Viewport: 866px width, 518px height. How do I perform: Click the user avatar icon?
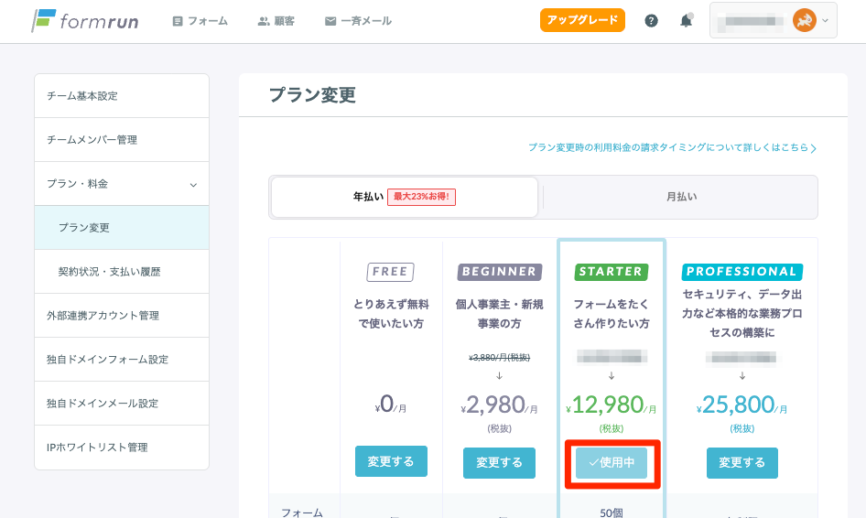pos(804,20)
